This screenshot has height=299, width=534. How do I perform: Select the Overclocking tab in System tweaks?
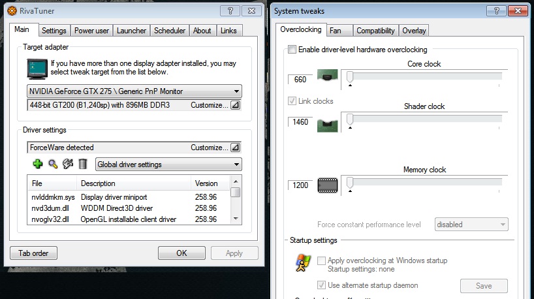(301, 29)
